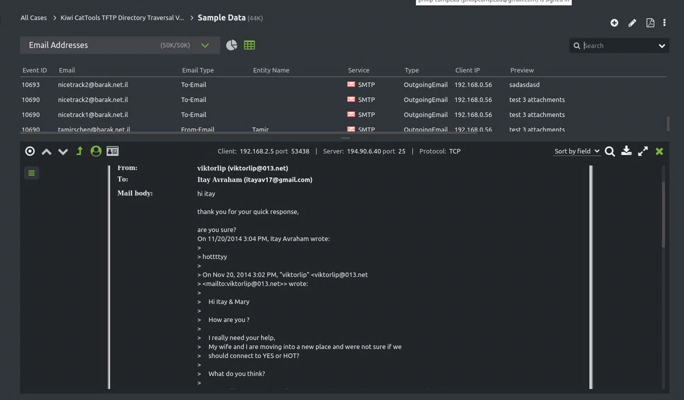Expand the search options chevron
This screenshot has height=400, width=684.
[x=662, y=45]
